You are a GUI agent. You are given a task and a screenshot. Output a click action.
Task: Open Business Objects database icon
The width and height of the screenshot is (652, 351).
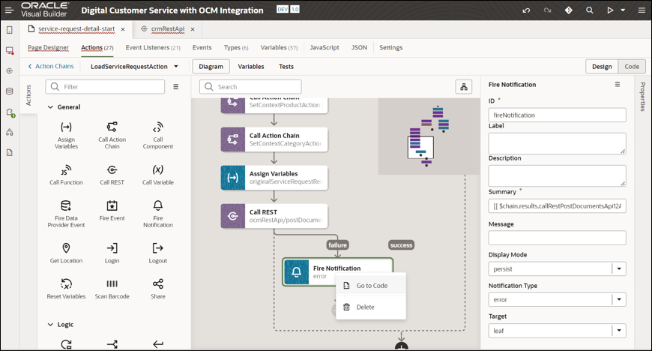(x=10, y=91)
